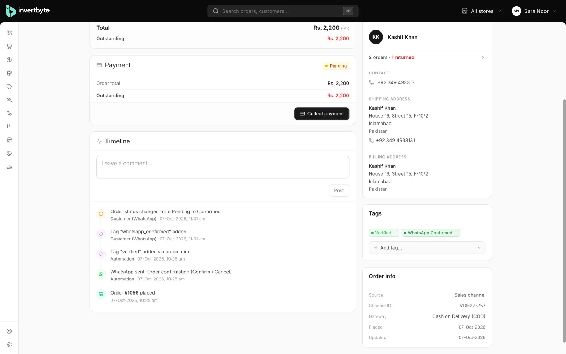This screenshot has height=354, width=566.
Task: Click the Collect payment button
Action: point(322,114)
